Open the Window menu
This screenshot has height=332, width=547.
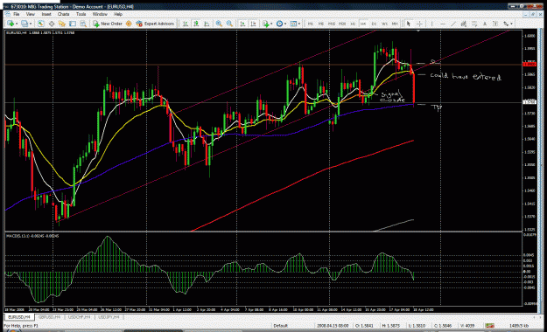pos(100,14)
